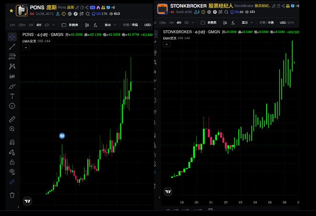Select USD currency in PONS toolbar
316x216 pixels.
pos(148,25)
